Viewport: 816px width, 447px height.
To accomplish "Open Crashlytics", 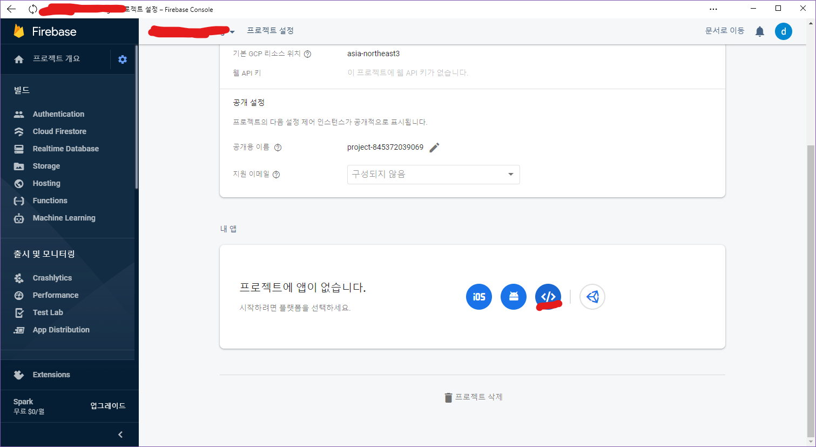I will [52, 278].
